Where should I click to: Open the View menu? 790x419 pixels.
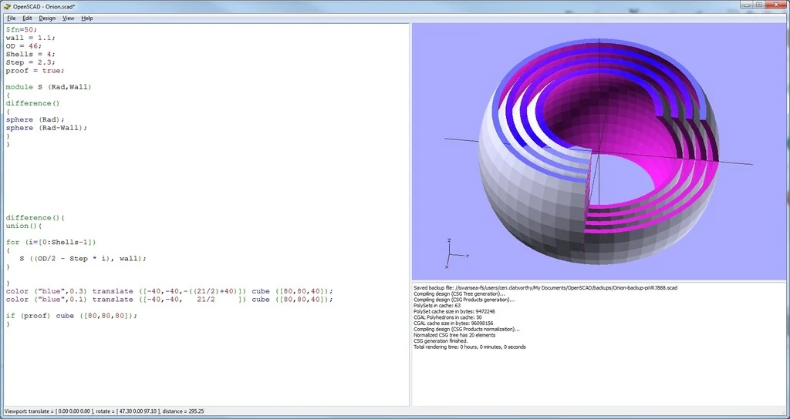point(69,18)
